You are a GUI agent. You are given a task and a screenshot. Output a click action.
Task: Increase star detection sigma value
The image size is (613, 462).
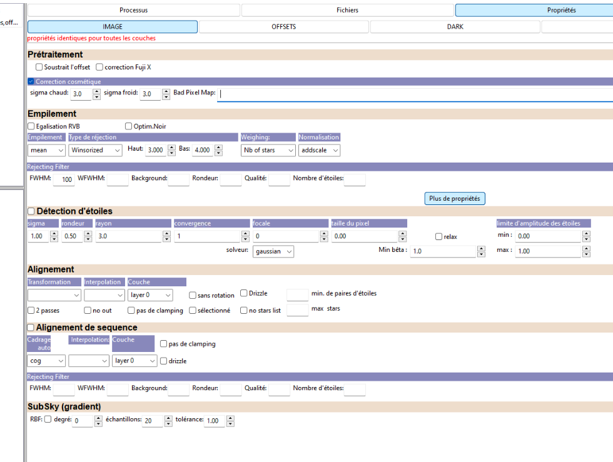54,233
